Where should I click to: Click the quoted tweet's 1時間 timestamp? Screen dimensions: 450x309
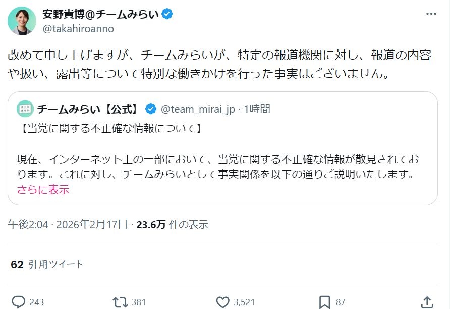257,109
